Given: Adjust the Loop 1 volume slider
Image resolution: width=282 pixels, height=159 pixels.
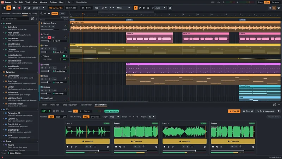Looking at the screenshot, I should [x=88, y=151].
